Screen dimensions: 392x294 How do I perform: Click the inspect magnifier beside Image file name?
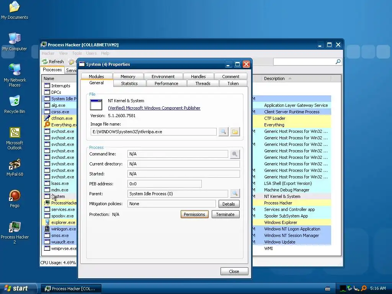click(223, 132)
